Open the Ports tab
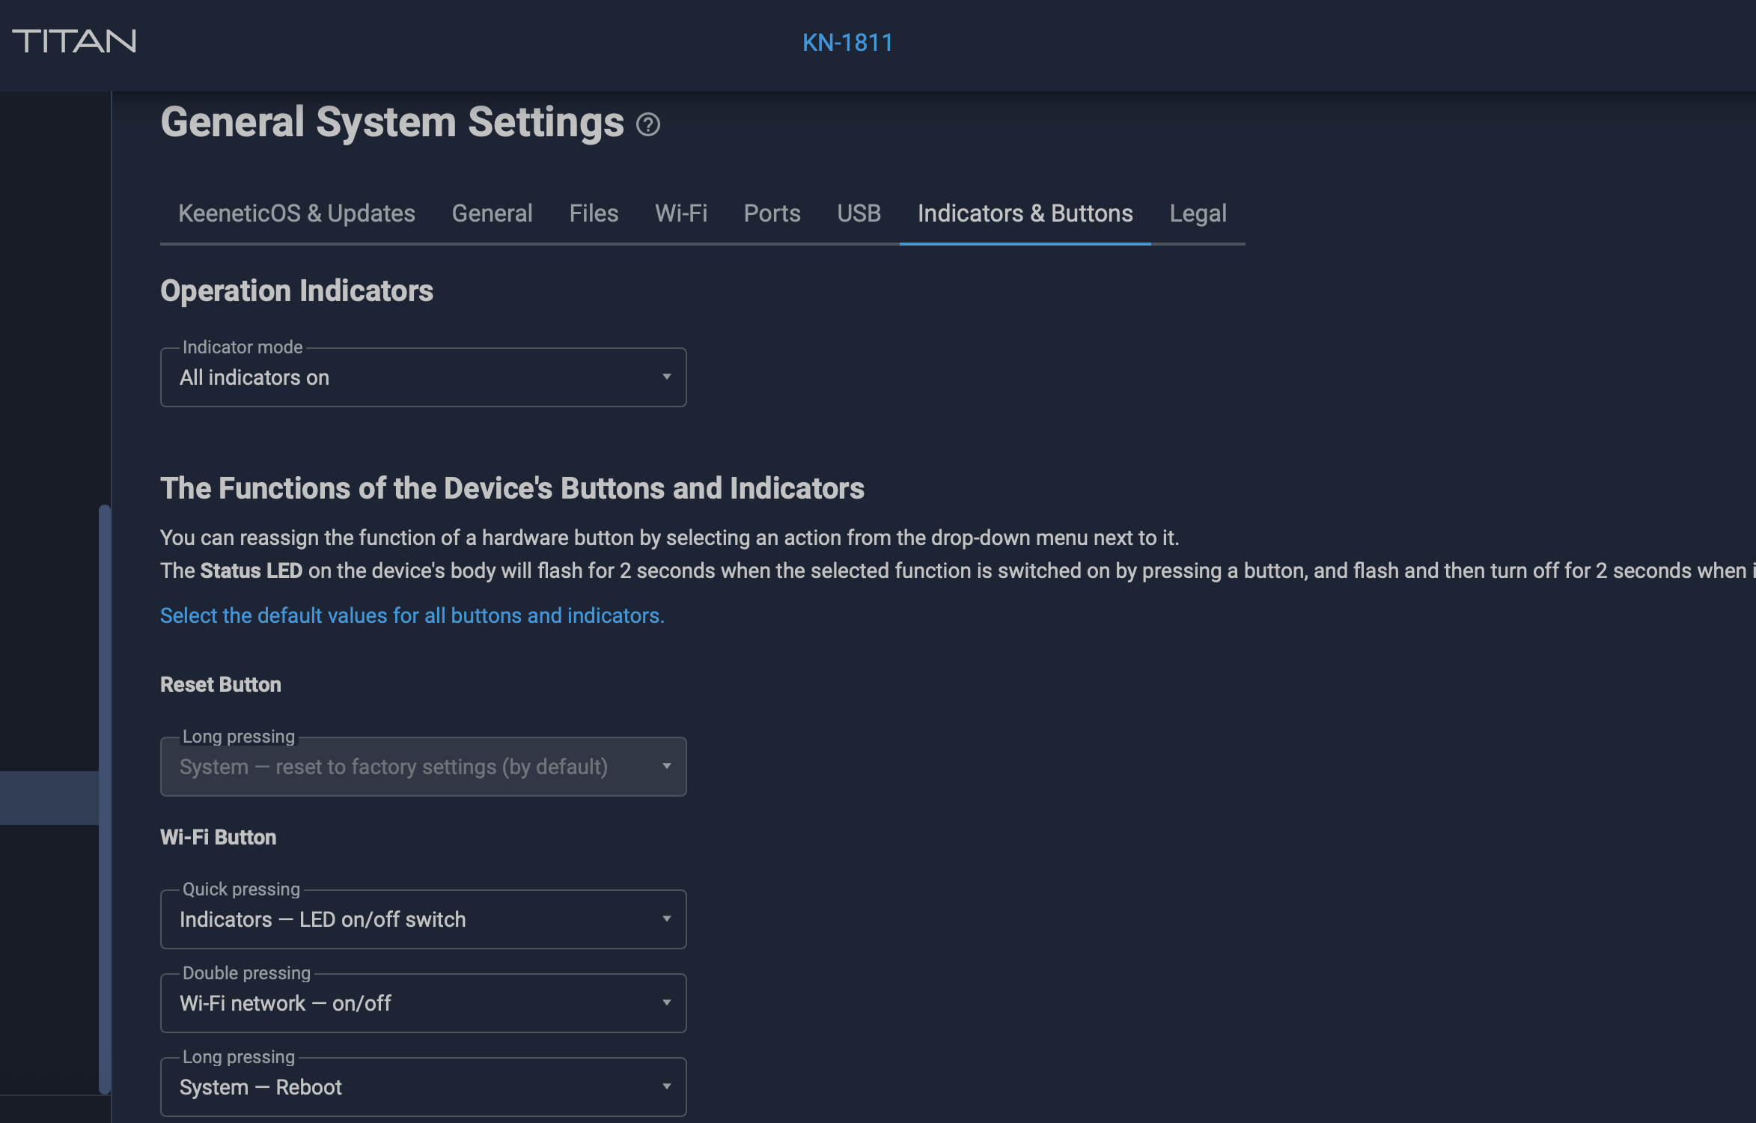Viewport: 1756px width, 1123px height. [772, 213]
